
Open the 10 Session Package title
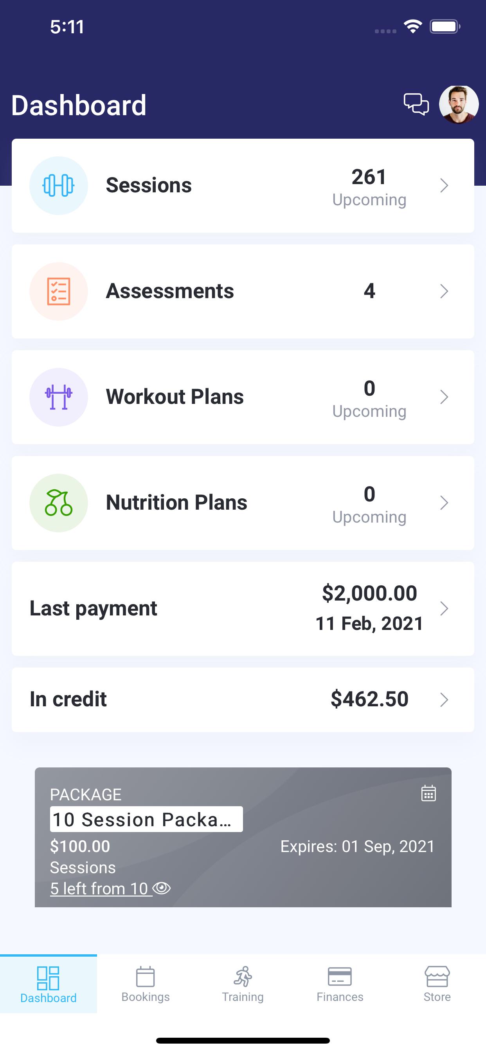point(146,819)
